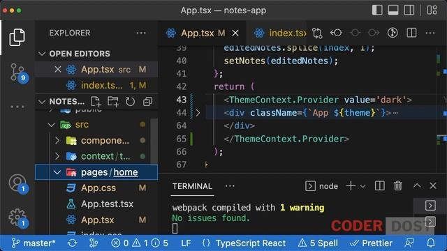This screenshot has width=447, height=251.
Task: Open the Manage gear icon
Action: coord(17,218)
